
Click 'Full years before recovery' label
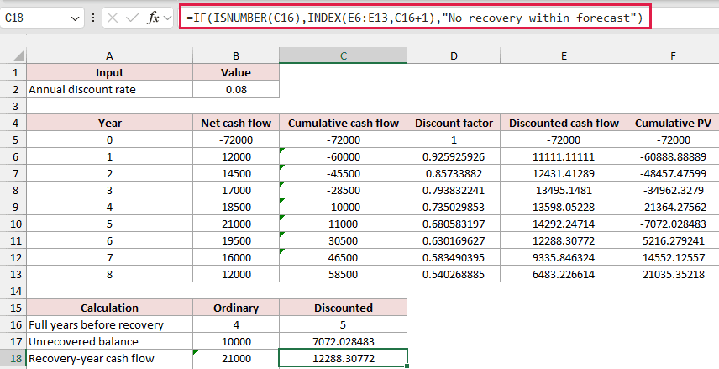click(109, 325)
